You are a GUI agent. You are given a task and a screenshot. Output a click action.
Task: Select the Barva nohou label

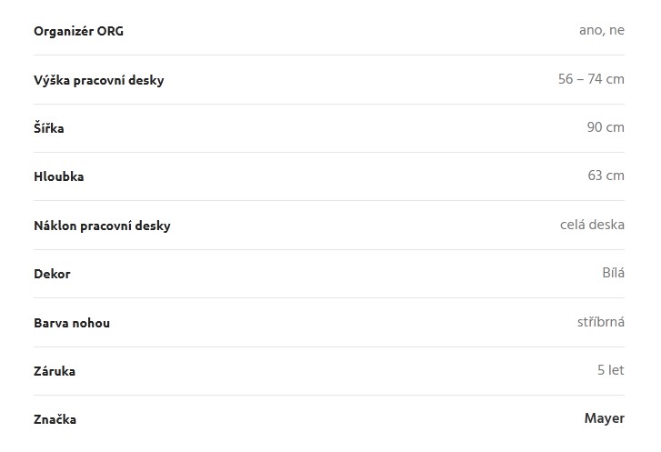pos(72,323)
